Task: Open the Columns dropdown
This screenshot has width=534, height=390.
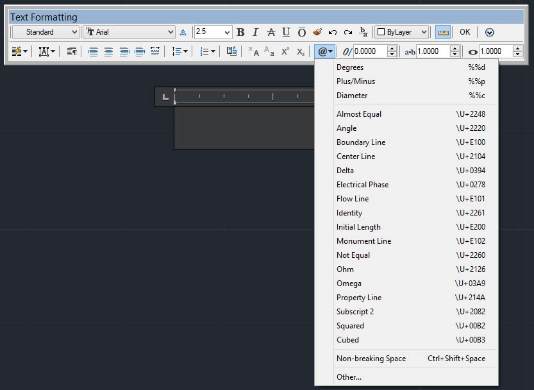Action: click(19, 51)
